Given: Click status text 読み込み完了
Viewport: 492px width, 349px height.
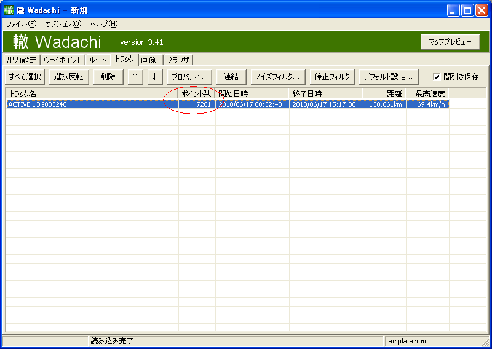Looking at the screenshot, I should coord(112,341).
